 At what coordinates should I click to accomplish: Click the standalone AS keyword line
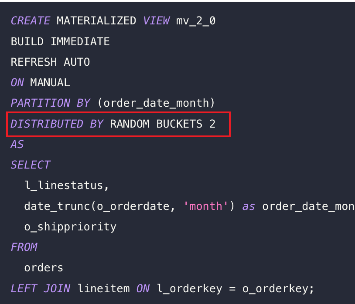[x=17, y=144]
